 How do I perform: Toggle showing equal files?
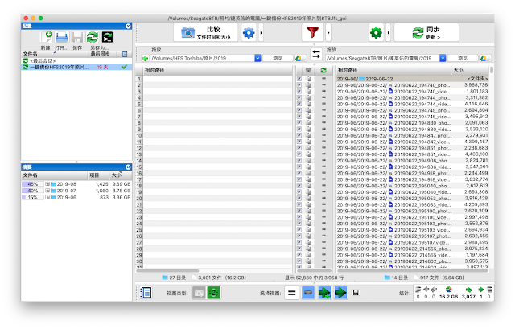coord(291,293)
